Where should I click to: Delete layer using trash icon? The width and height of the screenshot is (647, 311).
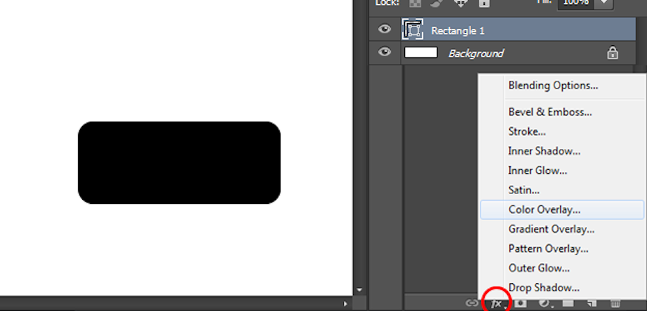(x=615, y=303)
